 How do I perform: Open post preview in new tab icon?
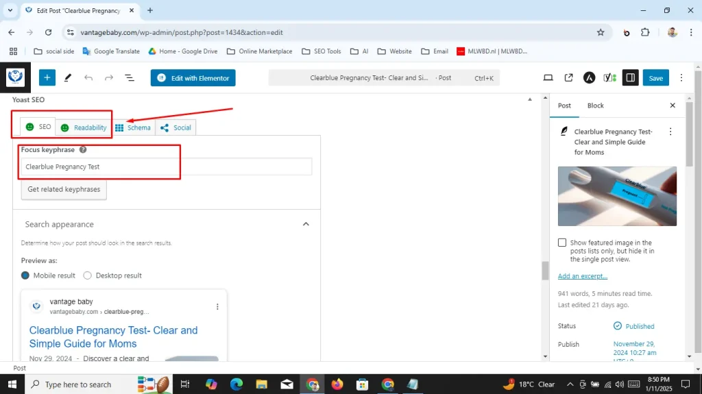568,78
